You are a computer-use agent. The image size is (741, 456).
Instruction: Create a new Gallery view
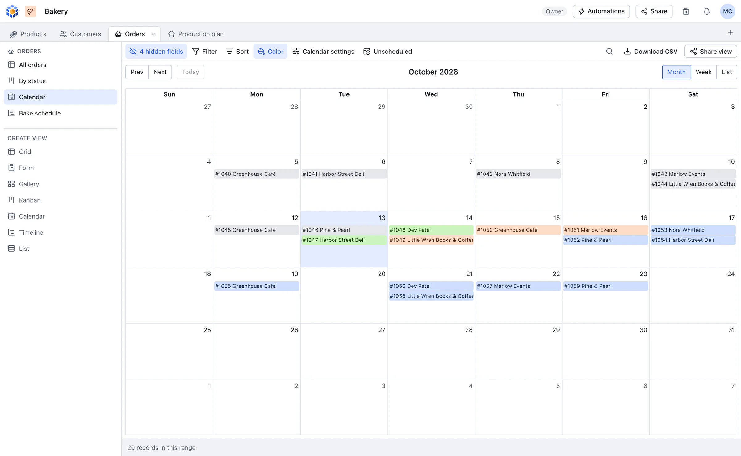coord(61,184)
